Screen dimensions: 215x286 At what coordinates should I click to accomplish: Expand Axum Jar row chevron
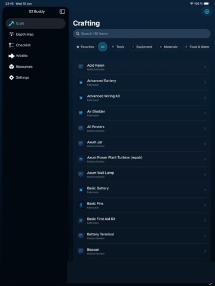click(x=205, y=144)
